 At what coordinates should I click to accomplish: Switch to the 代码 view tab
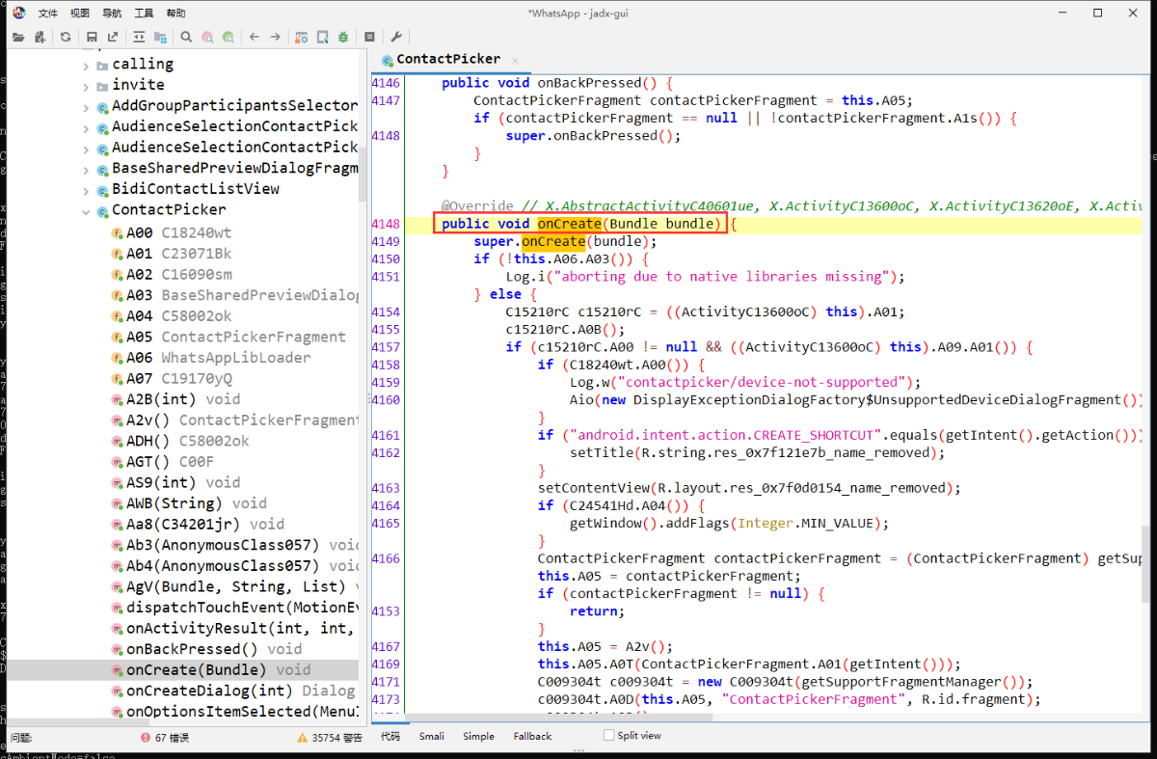pyautogui.click(x=390, y=736)
